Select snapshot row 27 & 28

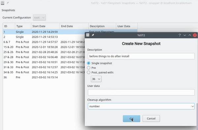(x=44, y=57)
